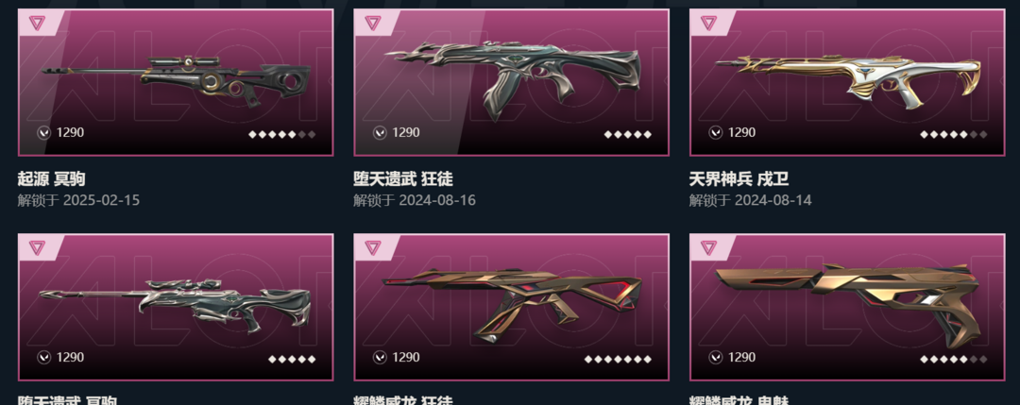
Task: Select the silver sniper skin in bottom row
Action: tap(176, 304)
